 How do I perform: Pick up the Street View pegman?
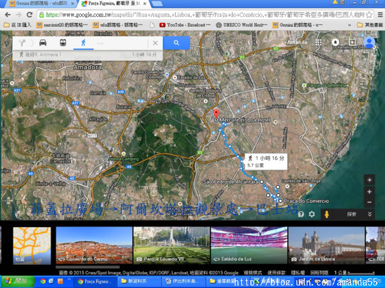click(x=327, y=214)
